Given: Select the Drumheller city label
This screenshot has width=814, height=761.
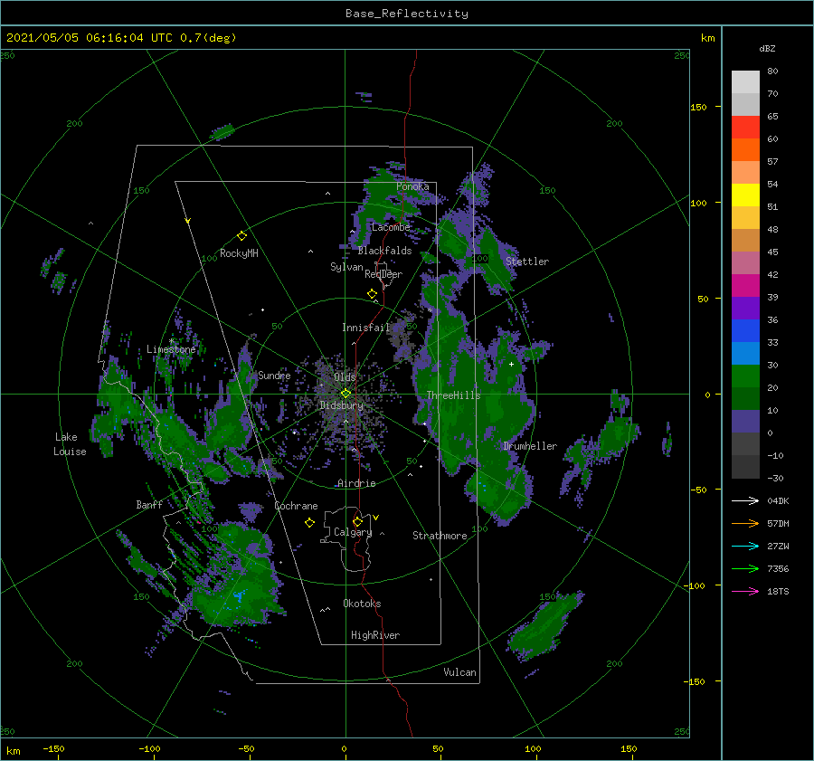Looking at the screenshot, I should coord(530,446).
